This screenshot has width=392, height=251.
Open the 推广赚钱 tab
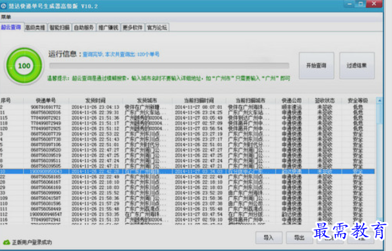[x=108, y=28]
